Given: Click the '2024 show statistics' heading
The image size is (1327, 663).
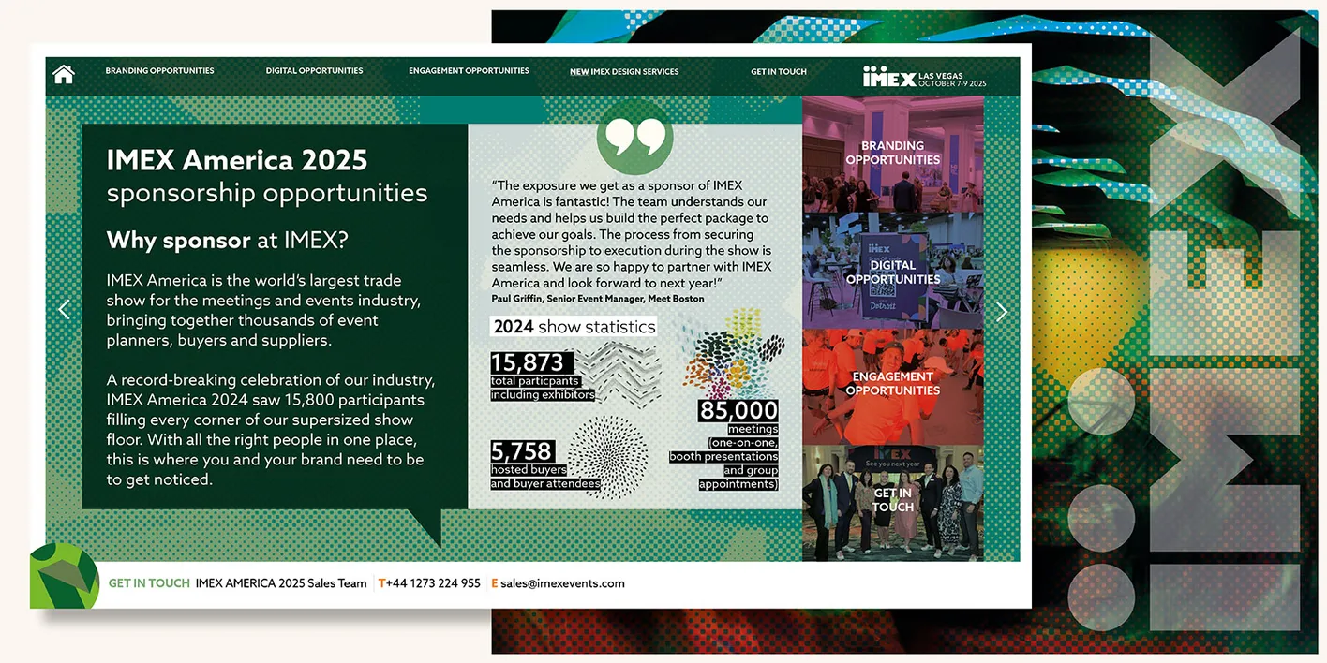Looking at the screenshot, I should pos(574,327).
